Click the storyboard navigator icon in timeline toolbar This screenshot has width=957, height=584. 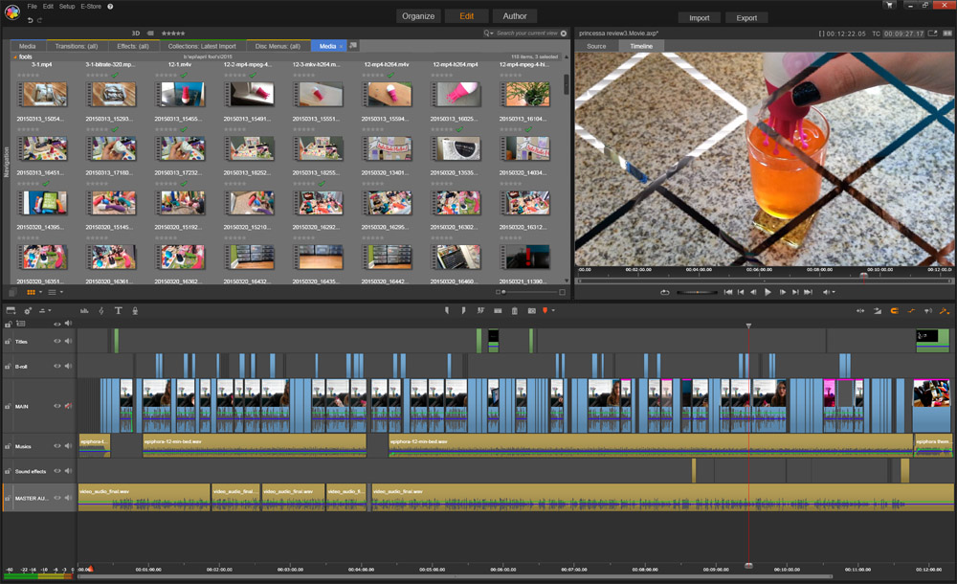click(11, 311)
